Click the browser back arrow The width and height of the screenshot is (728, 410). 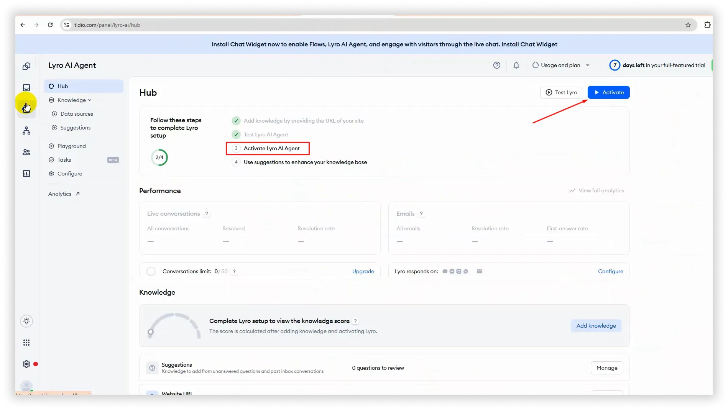pyautogui.click(x=23, y=25)
